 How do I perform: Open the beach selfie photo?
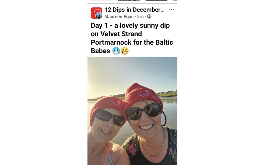[x=132, y=111]
